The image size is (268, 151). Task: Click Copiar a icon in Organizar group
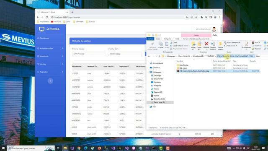(x=199, y=44)
